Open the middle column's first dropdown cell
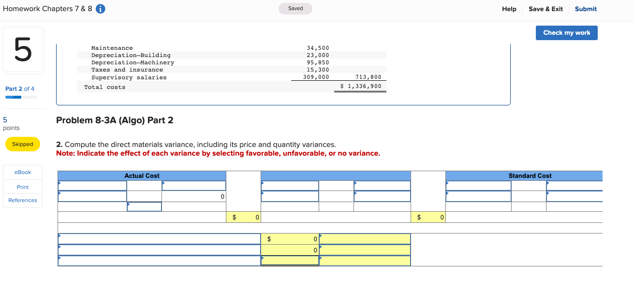Screen dimensions: 634x307 point(289,185)
